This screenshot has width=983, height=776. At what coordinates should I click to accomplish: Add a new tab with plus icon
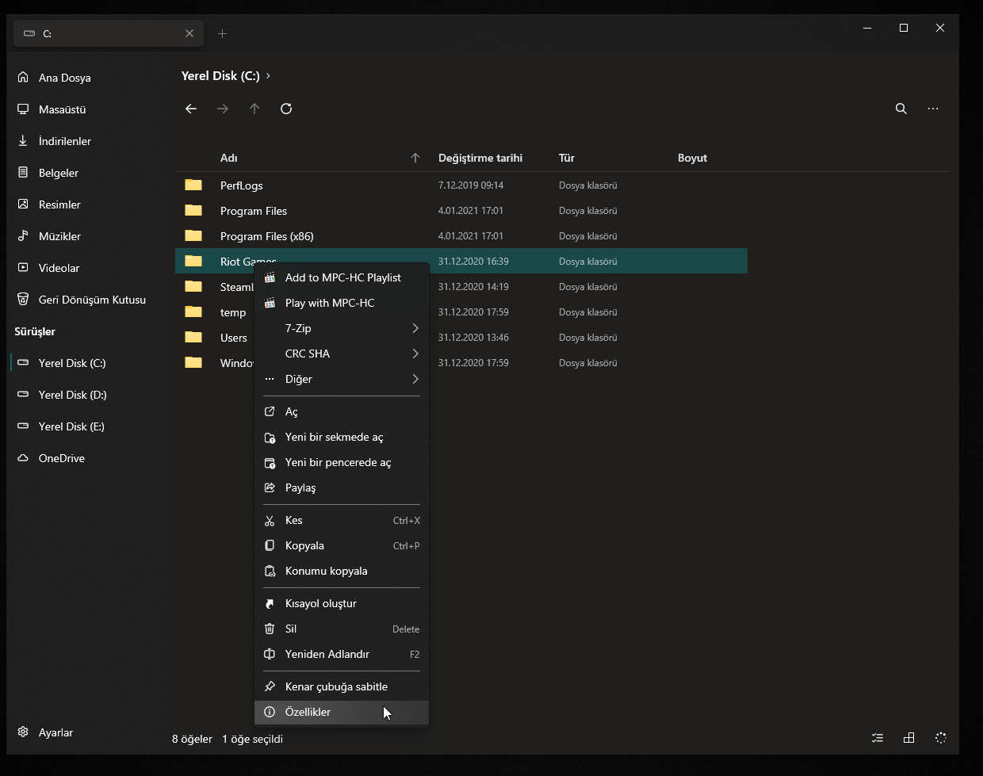(x=223, y=33)
